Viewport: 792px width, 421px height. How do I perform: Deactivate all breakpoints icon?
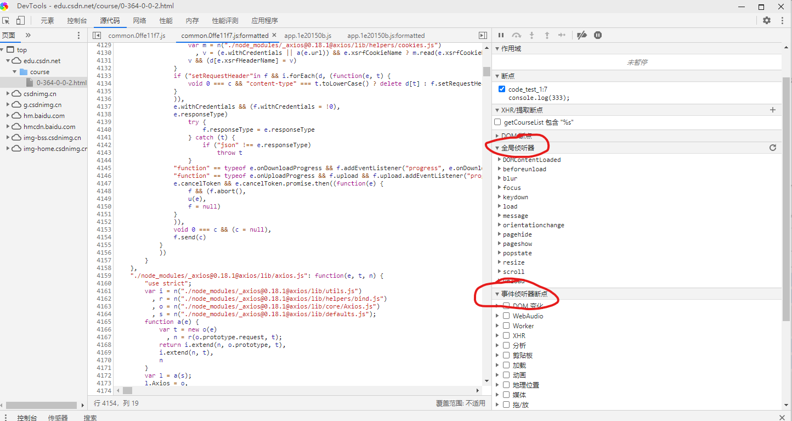click(x=582, y=35)
